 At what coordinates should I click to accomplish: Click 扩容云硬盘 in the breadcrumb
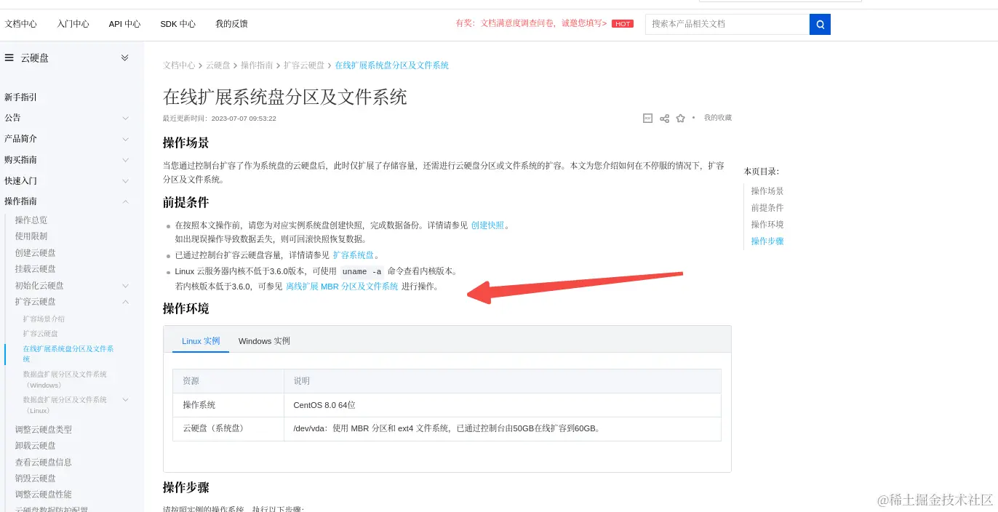(x=304, y=65)
